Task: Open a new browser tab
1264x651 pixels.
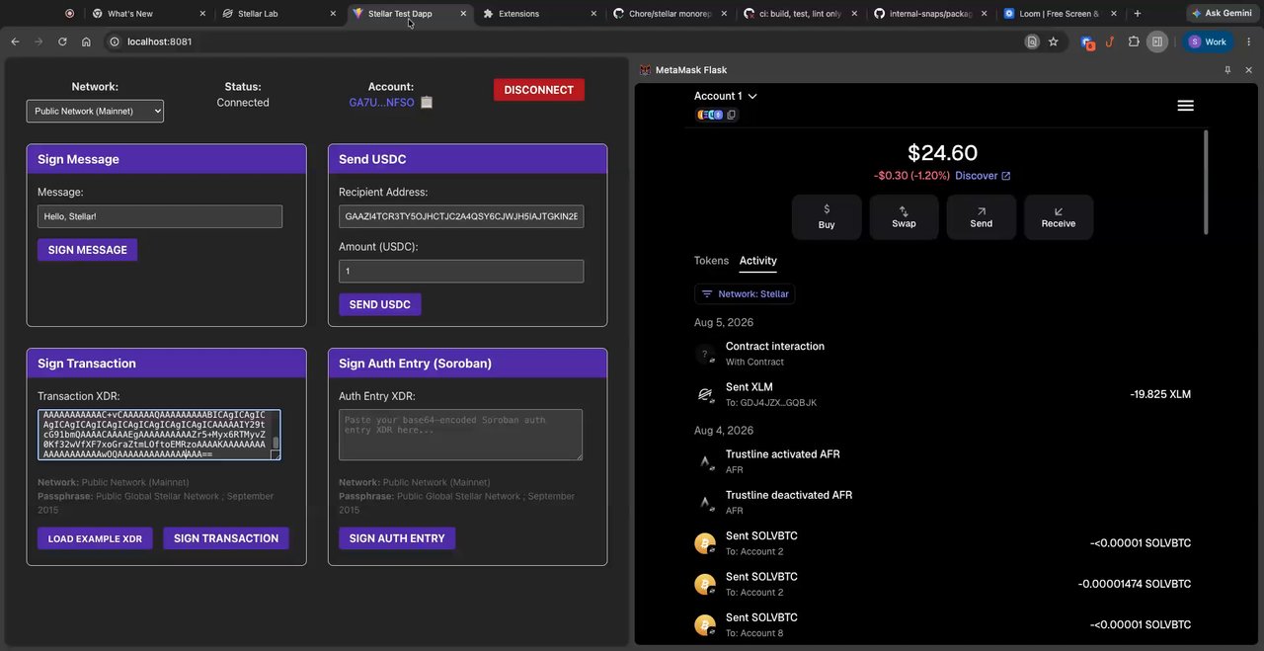Action: (1138, 14)
